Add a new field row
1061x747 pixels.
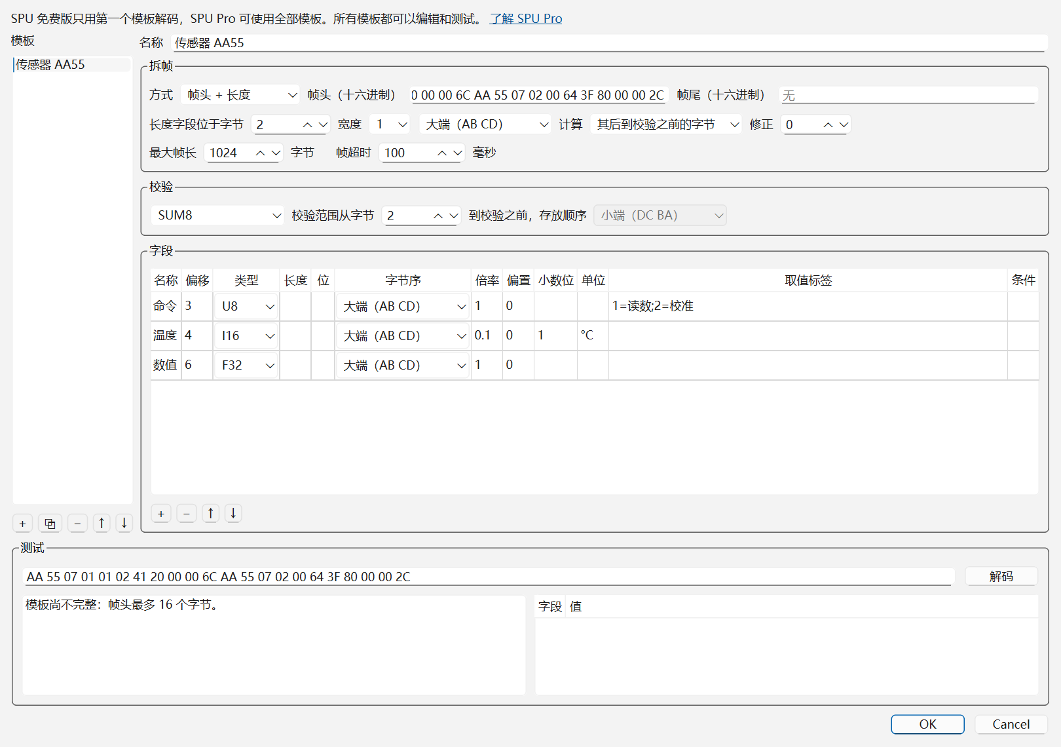coord(161,513)
